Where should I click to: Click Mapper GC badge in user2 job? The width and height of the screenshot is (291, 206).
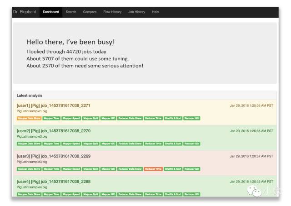tap(108, 144)
